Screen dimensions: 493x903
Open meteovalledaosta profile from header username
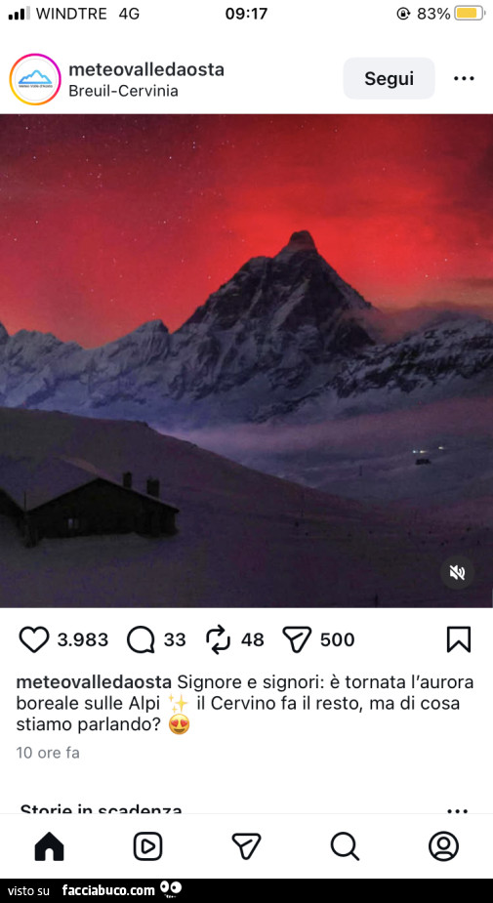tap(146, 69)
